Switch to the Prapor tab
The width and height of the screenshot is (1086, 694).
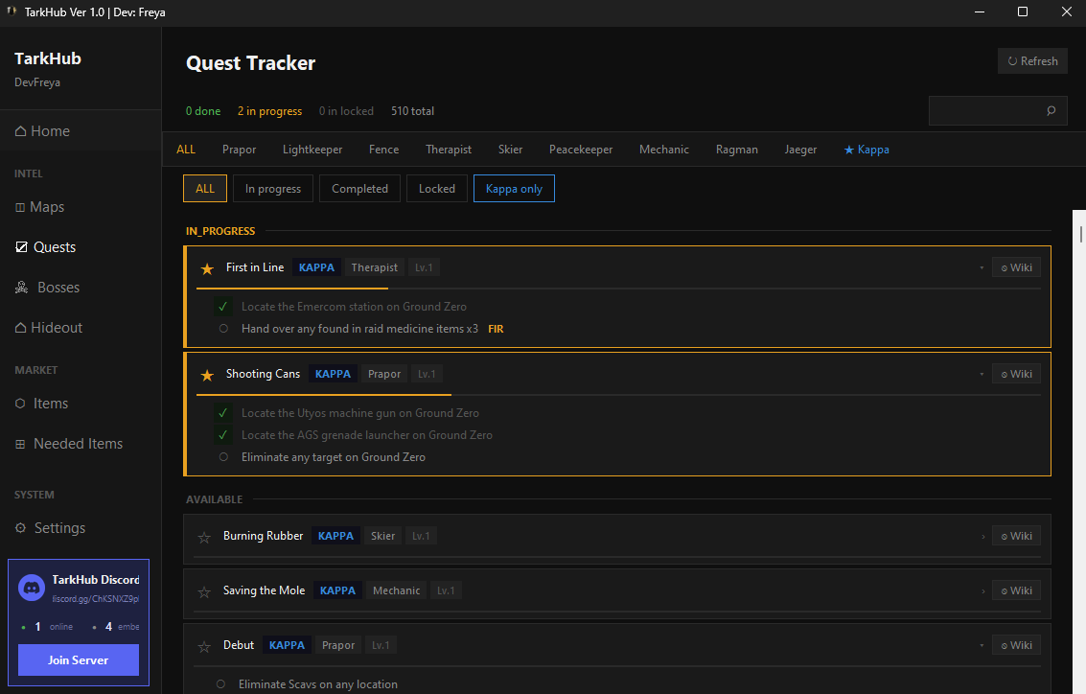[239, 149]
